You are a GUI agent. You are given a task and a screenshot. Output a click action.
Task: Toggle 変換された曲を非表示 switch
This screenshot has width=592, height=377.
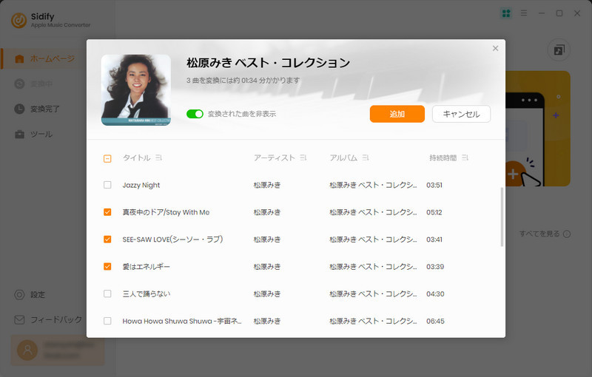[x=195, y=114]
